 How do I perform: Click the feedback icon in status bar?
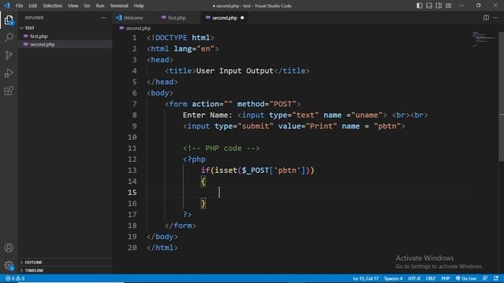(485, 278)
